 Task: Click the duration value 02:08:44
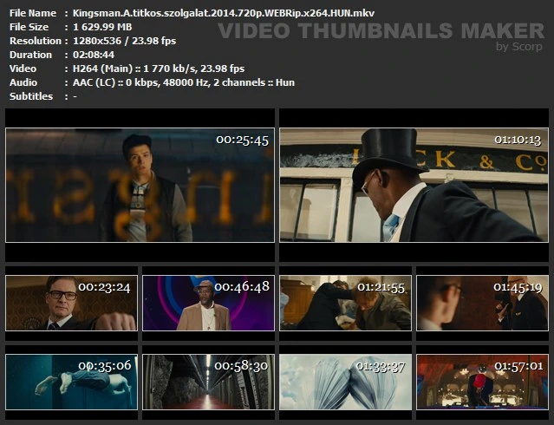tap(94, 55)
